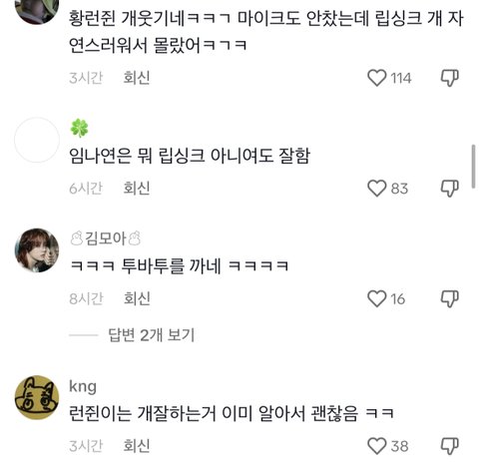Tap 회신 under 김모아's comment
Viewport: 479px width, 463px height.
(137, 298)
